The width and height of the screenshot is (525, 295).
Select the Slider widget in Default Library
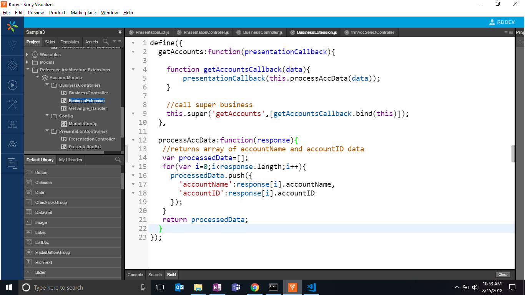40,272
